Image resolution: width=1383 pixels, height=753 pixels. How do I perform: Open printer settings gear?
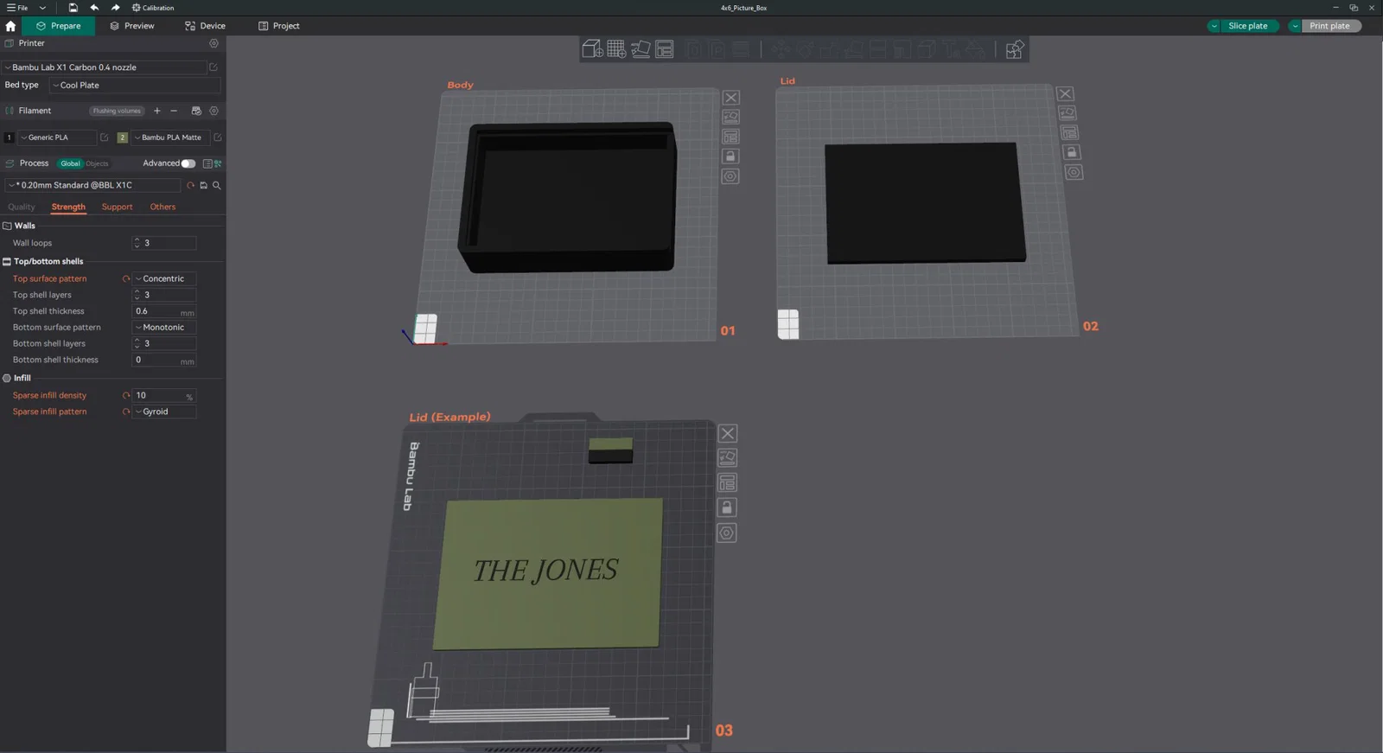(214, 43)
